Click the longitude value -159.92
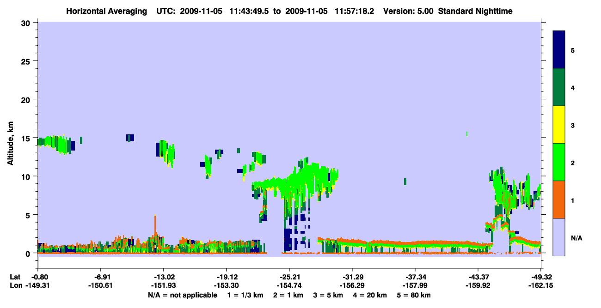This screenshot has height=308, width=601. 478,285
